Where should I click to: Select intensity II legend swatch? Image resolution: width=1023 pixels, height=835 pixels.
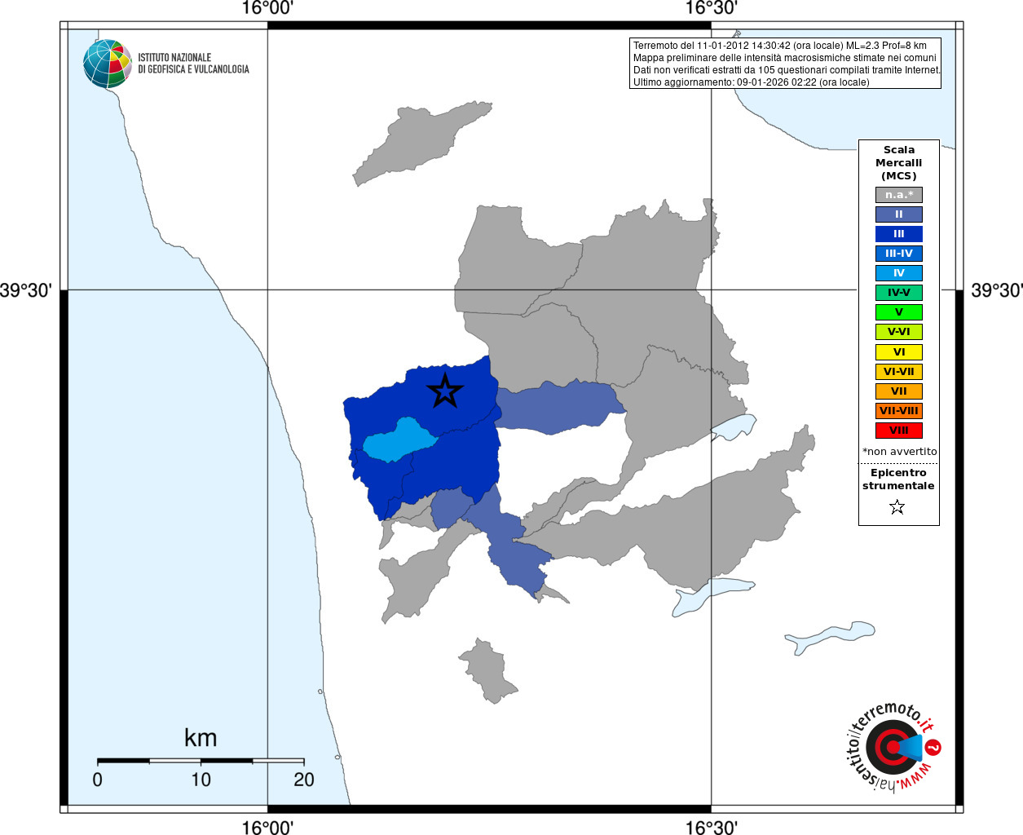pos(899,214)
